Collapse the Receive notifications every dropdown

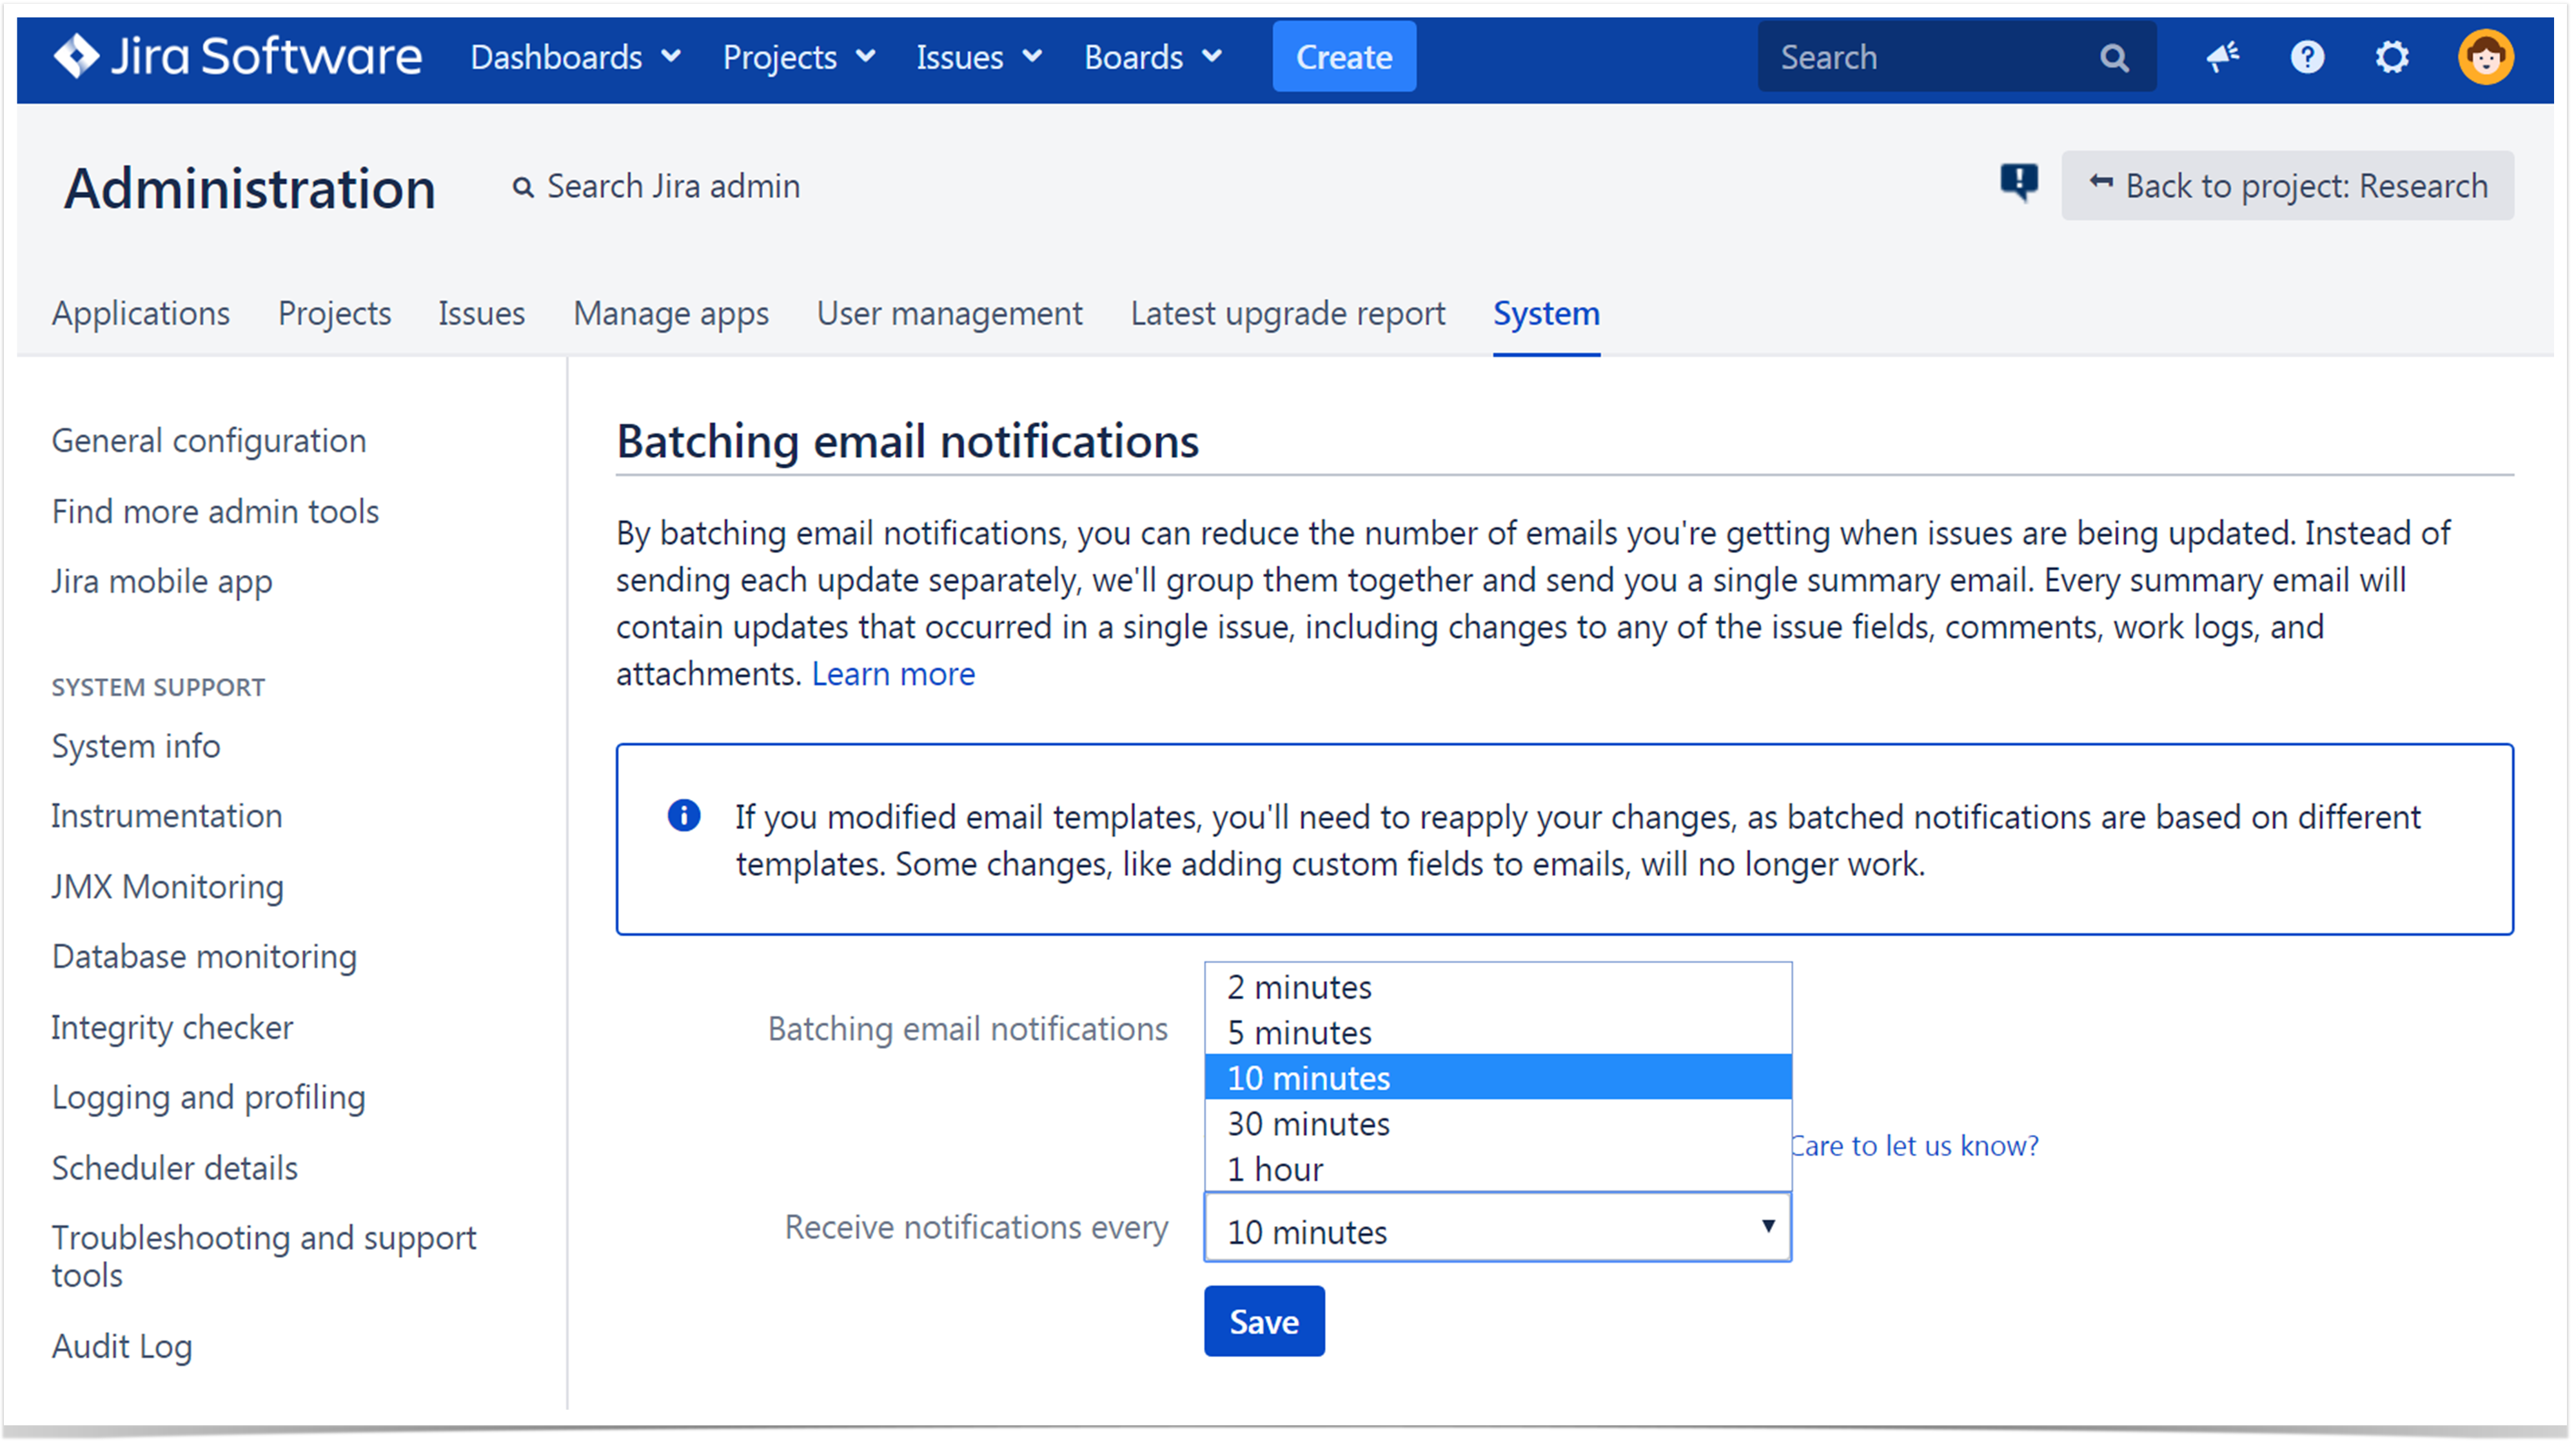(x=1497, y=1227)
